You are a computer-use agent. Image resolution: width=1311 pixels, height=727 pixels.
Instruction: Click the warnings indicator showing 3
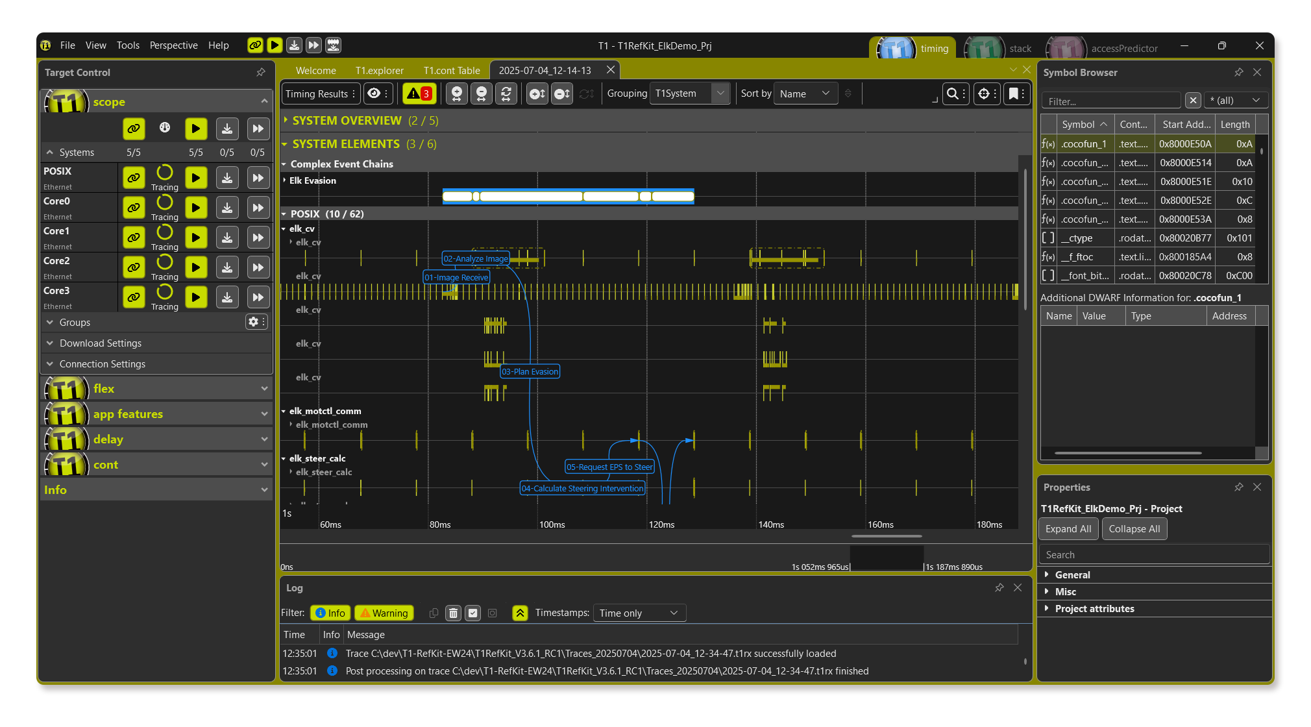[419, 93]
